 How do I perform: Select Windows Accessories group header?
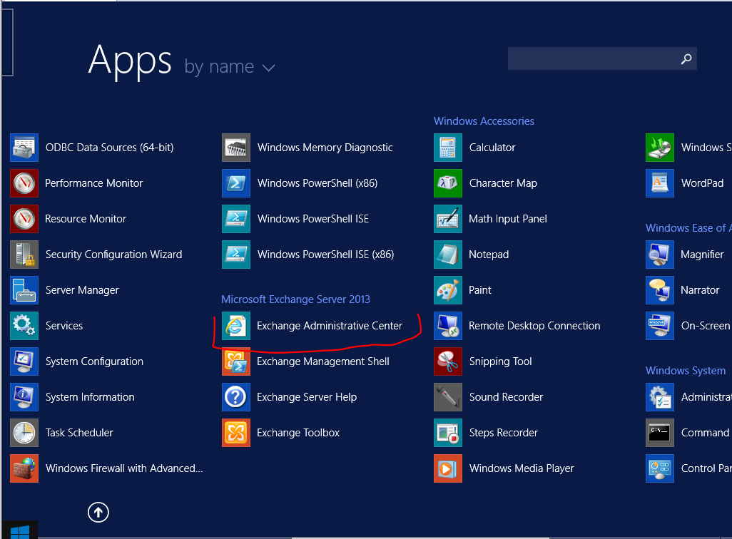484,121
